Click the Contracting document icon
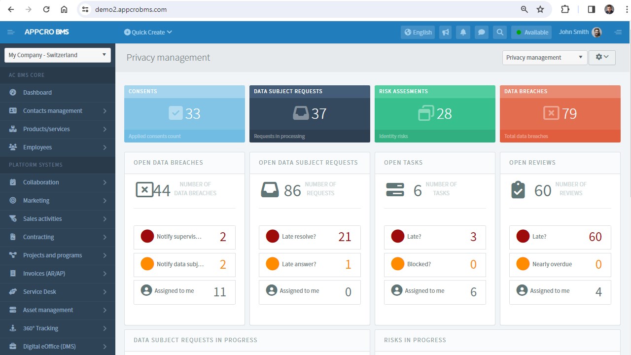 [x=13, y=237]
